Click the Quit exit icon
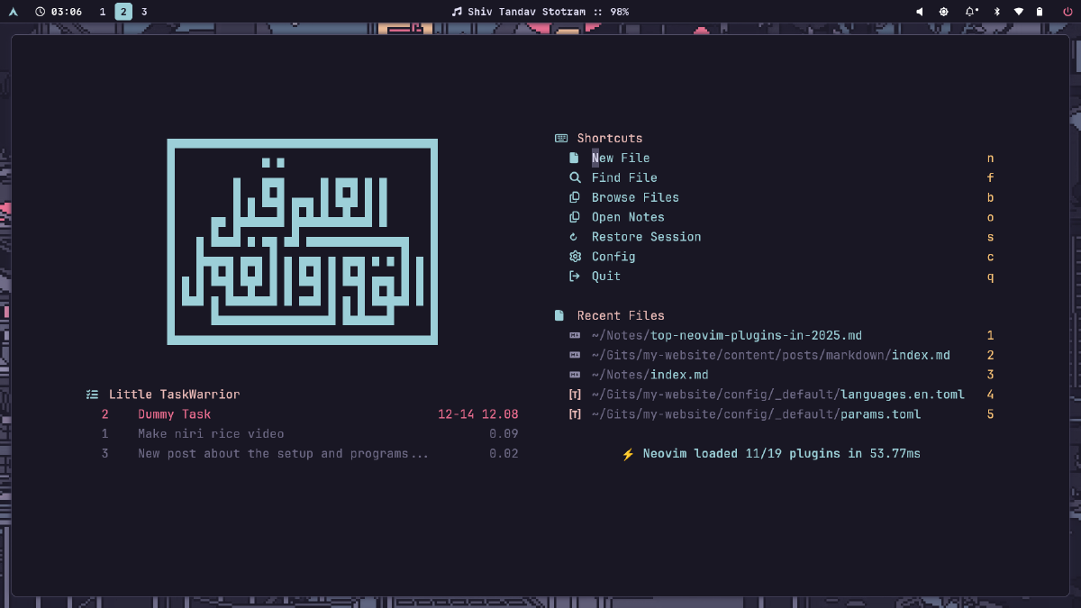1081x608 pixels. click(574, 277)
